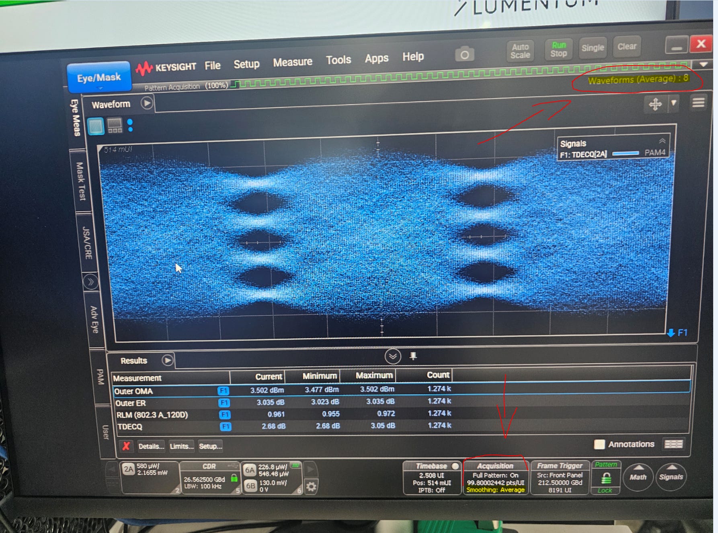
Task: Click the 6A channel badge
Action: tap(250, 470)
